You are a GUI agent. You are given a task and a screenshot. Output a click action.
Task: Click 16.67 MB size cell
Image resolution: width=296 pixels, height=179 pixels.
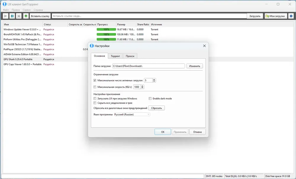click(x=126, y=30)
